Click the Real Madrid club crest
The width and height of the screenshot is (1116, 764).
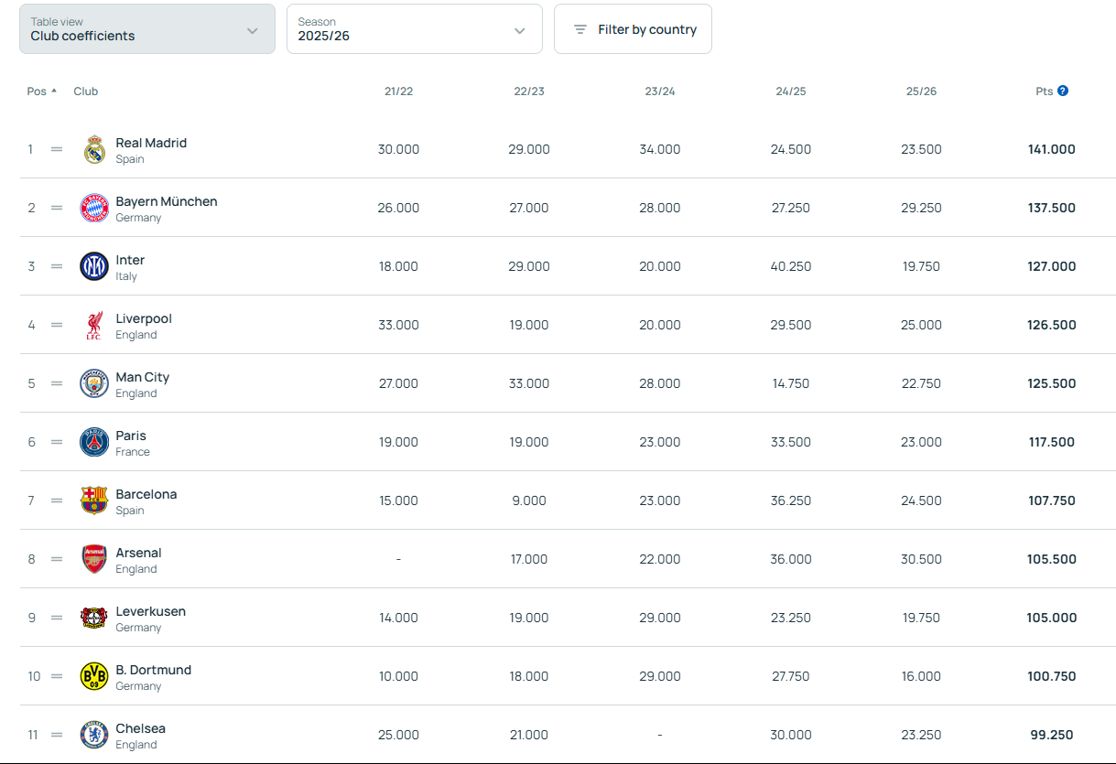click(x=94, y=149)
